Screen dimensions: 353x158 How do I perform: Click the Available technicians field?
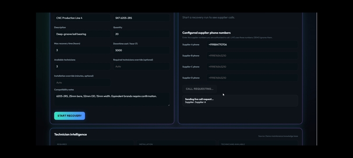point(82,67)
